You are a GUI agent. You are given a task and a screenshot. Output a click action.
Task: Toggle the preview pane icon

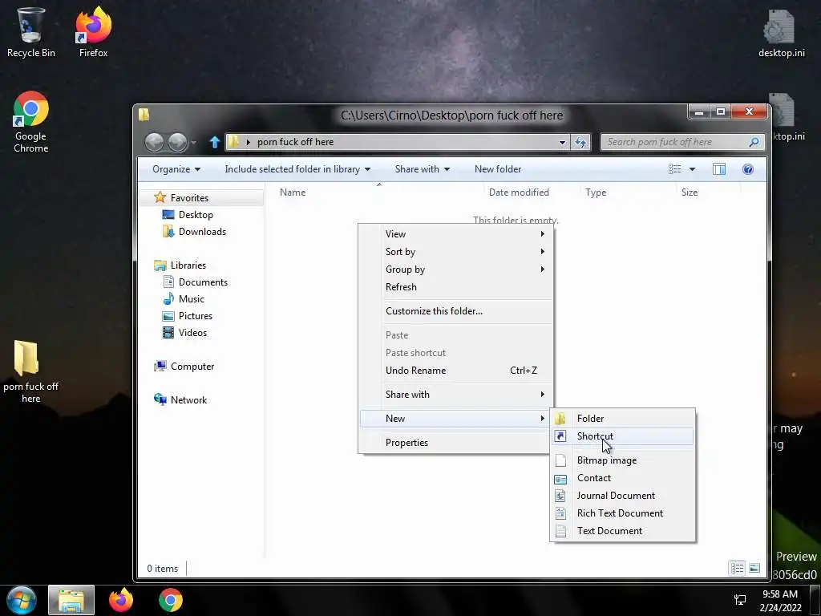point(719,168)
